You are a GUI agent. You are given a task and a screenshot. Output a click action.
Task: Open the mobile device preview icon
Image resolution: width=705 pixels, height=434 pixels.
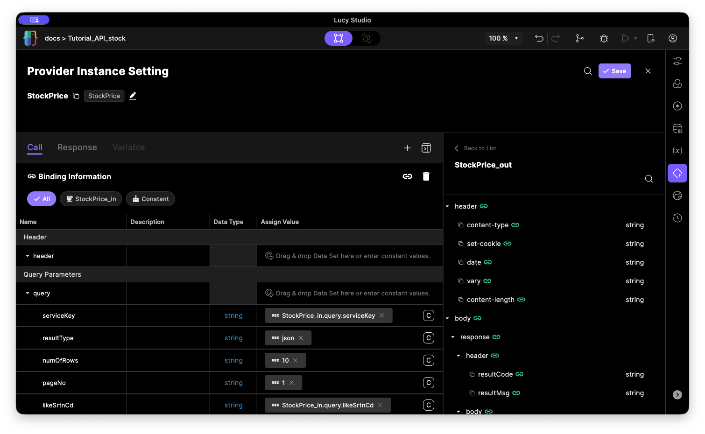(651, 38)
